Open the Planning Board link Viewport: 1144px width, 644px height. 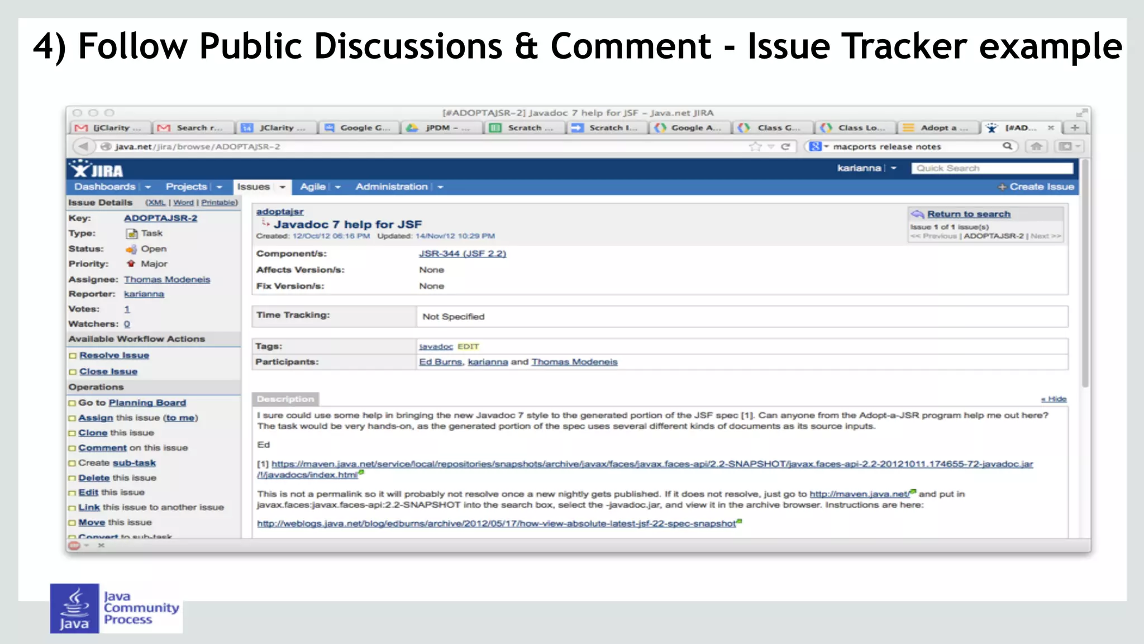pyautogui.click(x=147, y=403)
